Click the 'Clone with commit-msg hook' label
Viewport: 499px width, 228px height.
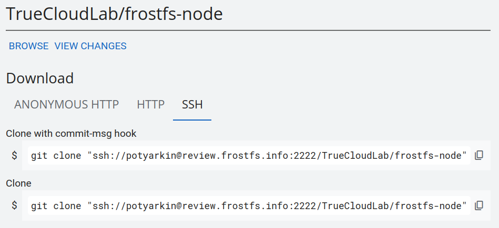point(71,134)
